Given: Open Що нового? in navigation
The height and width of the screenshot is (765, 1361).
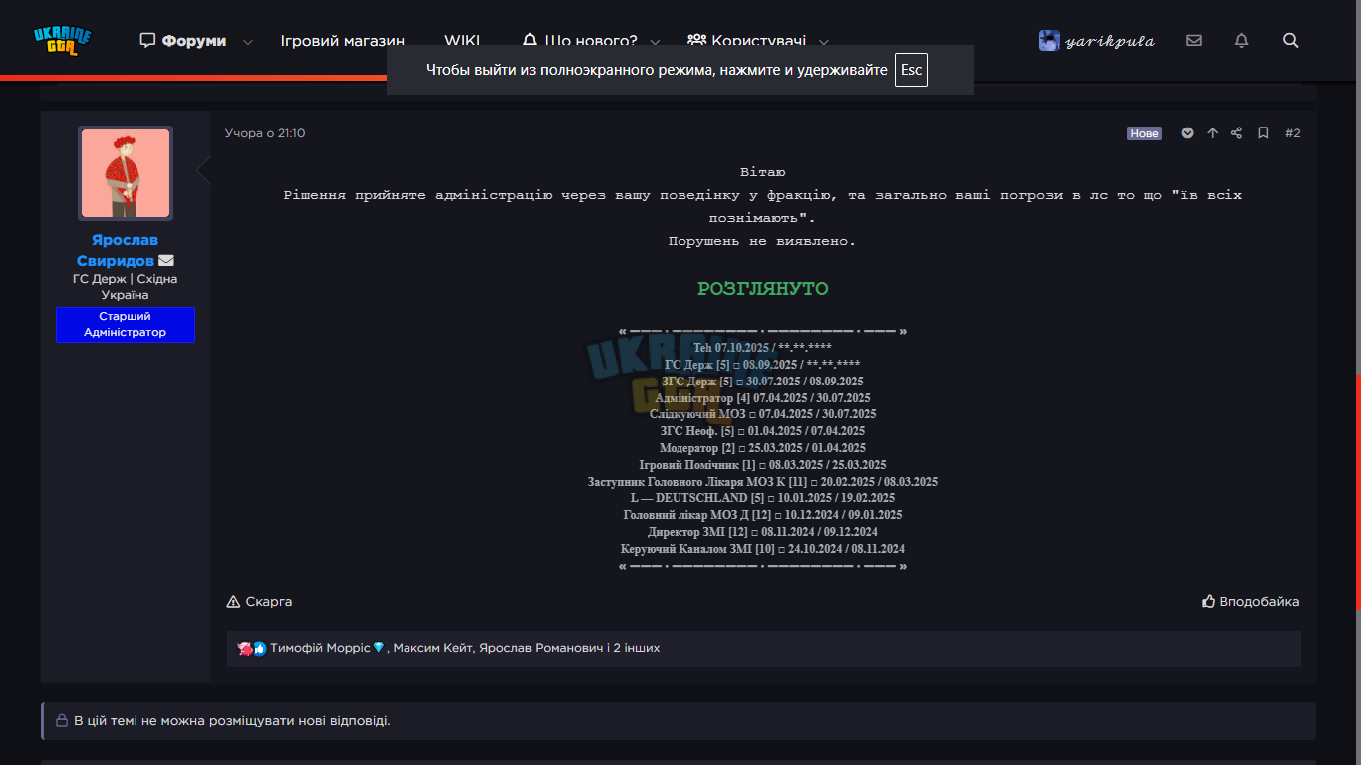Looking at the screenshot, I should tap(580, 41).
